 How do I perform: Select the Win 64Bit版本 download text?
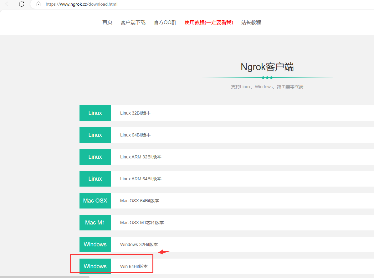[134, 266]
